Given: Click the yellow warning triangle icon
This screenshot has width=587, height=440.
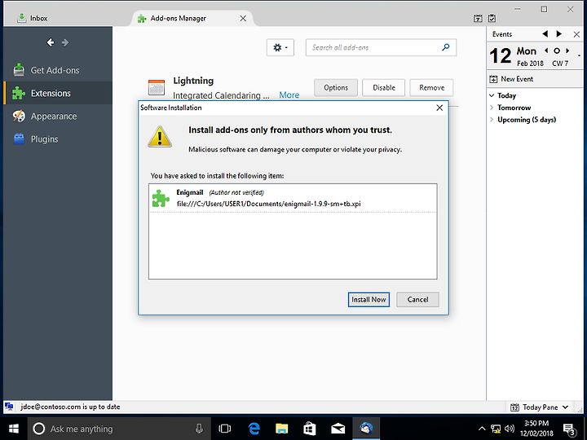Looking at the screenshot, I should 160,137.
